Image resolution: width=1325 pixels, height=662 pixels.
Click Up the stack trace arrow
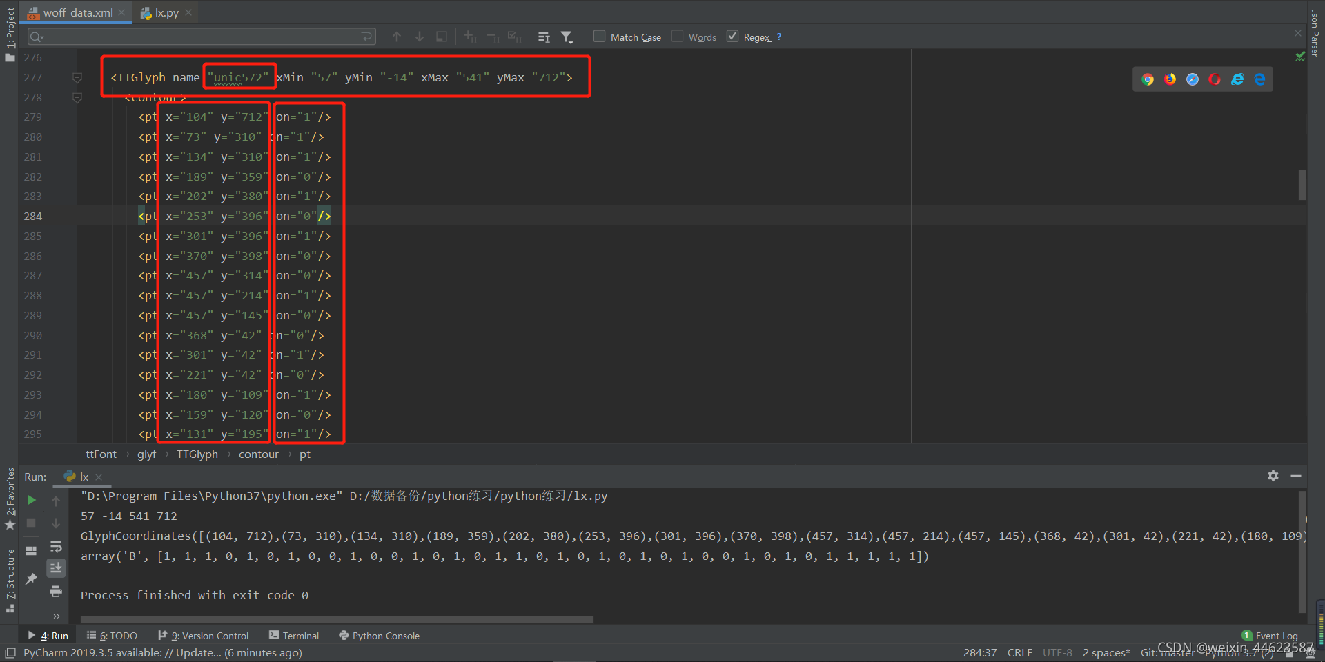(x=56, y=501)
